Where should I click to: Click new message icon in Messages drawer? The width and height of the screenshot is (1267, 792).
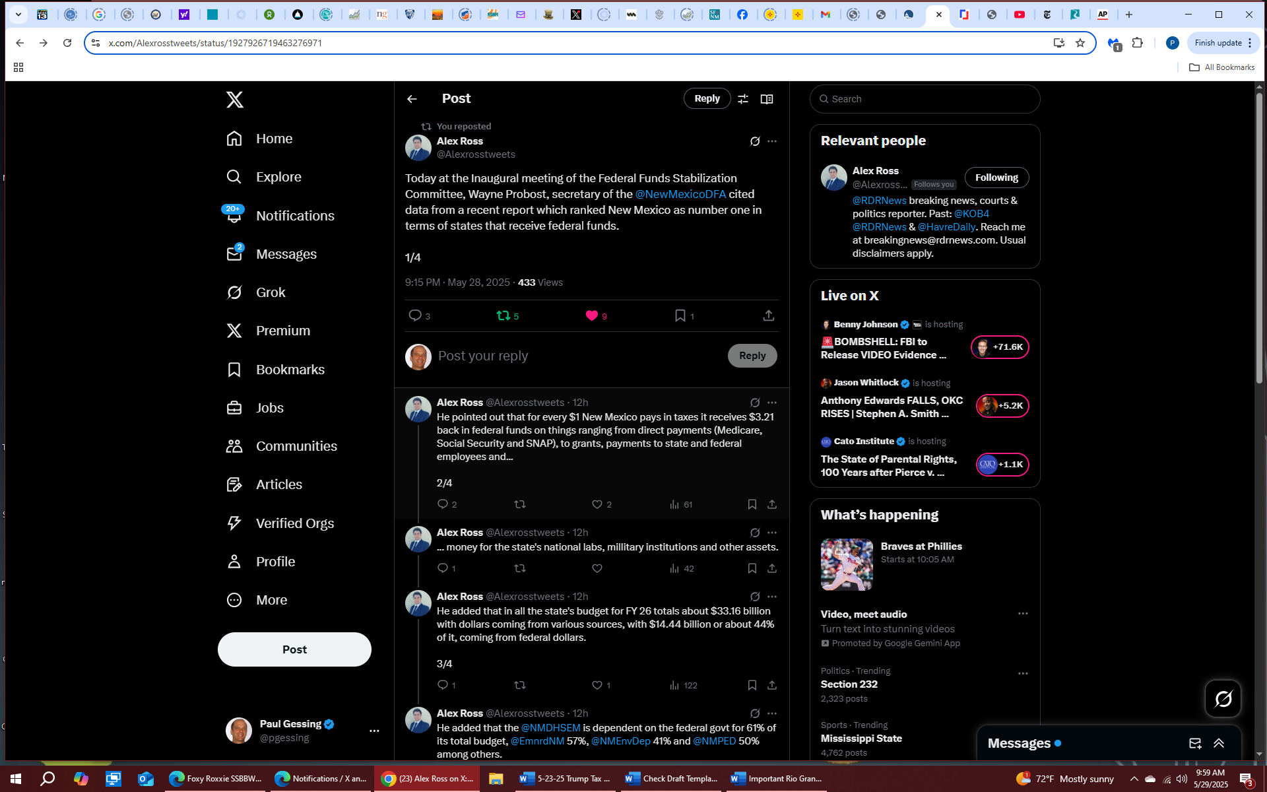(x=1194, y=743)
